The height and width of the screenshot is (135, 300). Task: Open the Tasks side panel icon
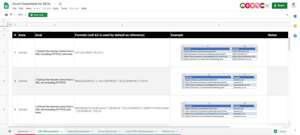point(295,36)
